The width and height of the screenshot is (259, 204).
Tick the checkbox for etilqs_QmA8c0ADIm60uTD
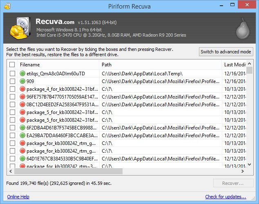[12, 74]
